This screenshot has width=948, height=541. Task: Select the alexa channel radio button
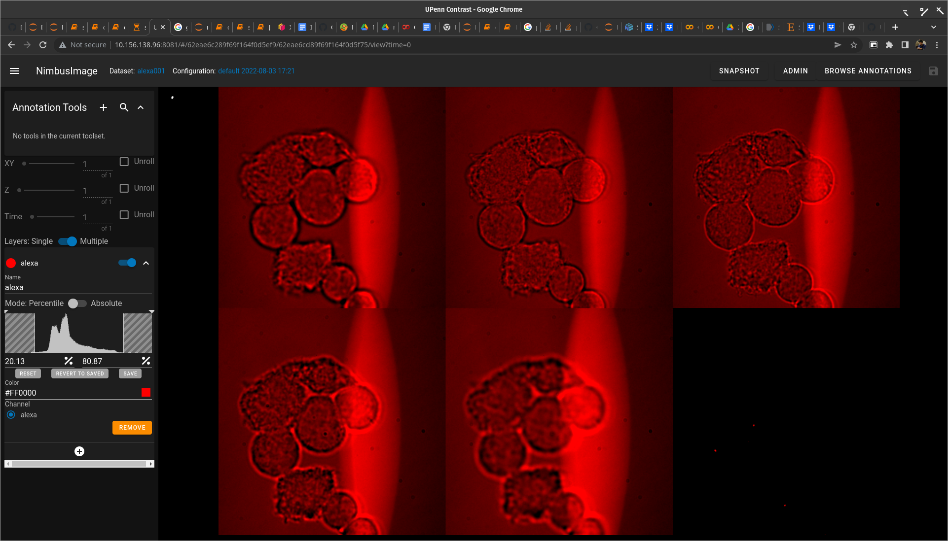pyautogui.click(x=10, y=414)
